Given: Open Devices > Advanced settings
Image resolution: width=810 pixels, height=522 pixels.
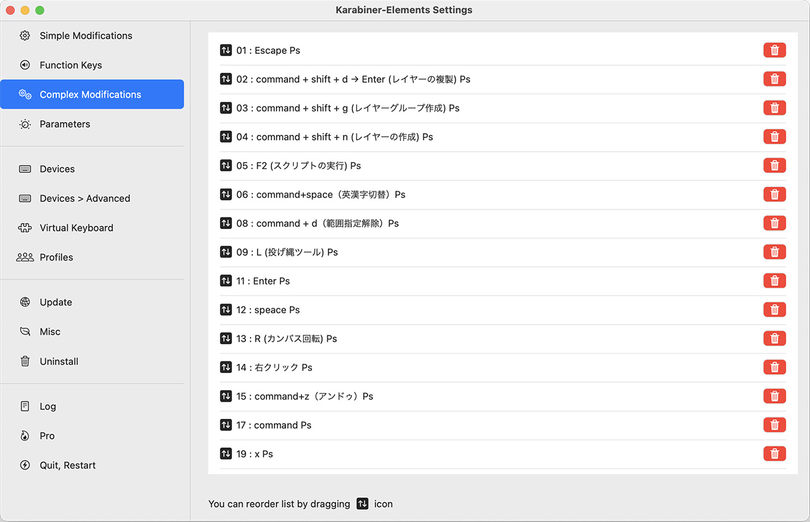Looking at the screenshot, I should point(92,198).
